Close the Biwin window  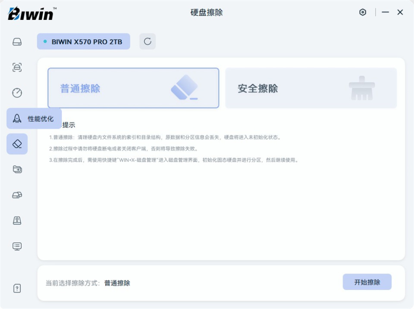click(400, 12)
